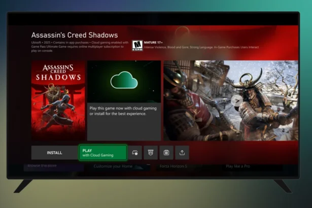Viewport: 312px width, 208px height.
Task: Click the green cloud gaming icon
Action: [x=124, y=80]
